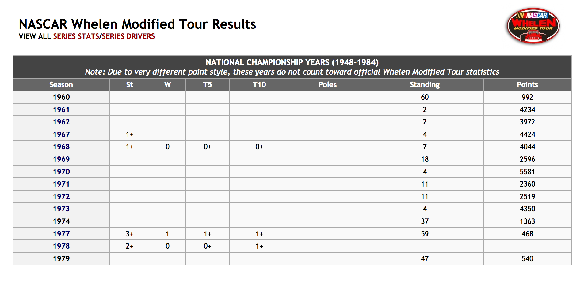This screenshot has width=588, height=282.
Task: Open the 1978 season link
Action: click(x=61, y=246)
